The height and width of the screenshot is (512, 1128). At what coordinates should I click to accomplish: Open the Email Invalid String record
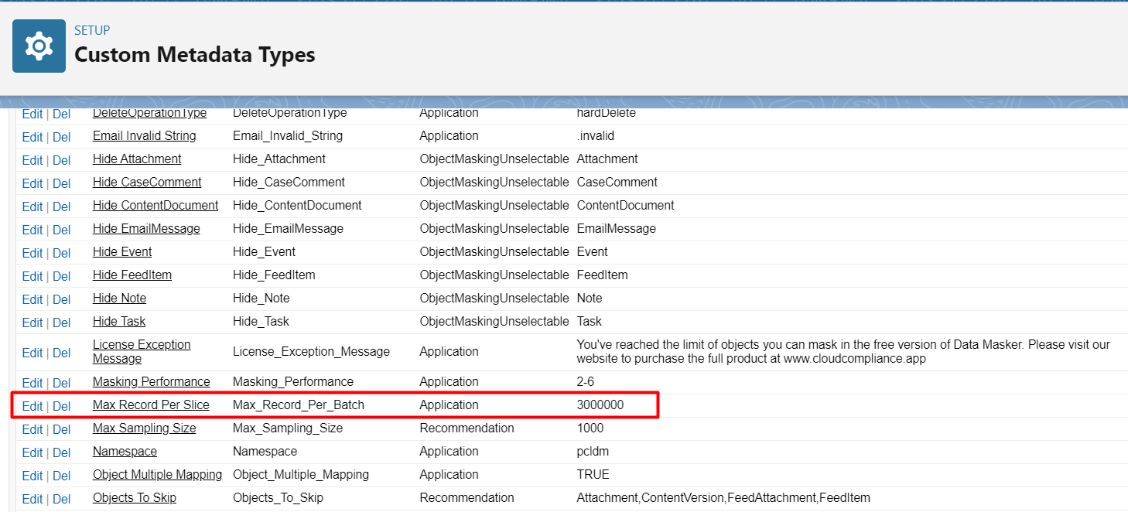[x=144, y=135]
